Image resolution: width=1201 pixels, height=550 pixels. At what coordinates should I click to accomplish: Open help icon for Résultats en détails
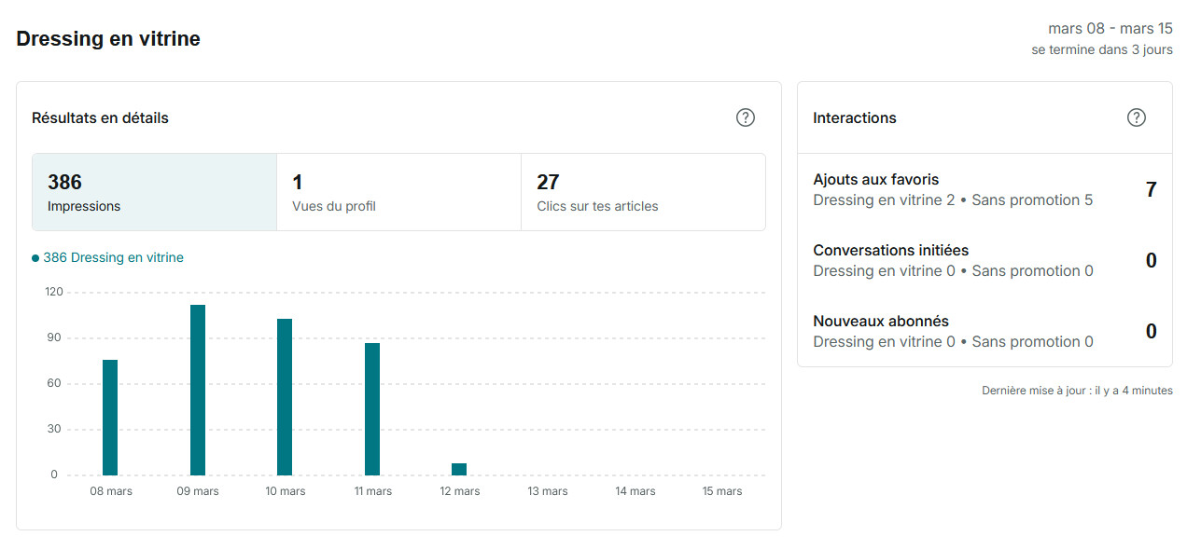(745, 117)
